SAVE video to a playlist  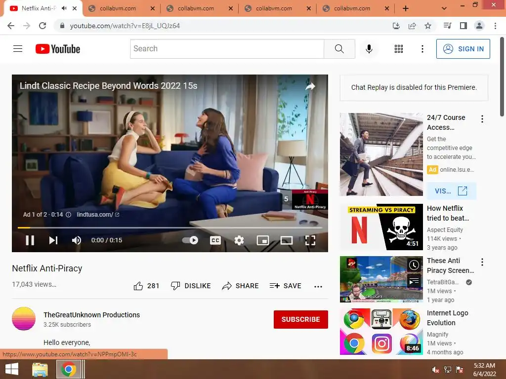[x=286, y=286]
